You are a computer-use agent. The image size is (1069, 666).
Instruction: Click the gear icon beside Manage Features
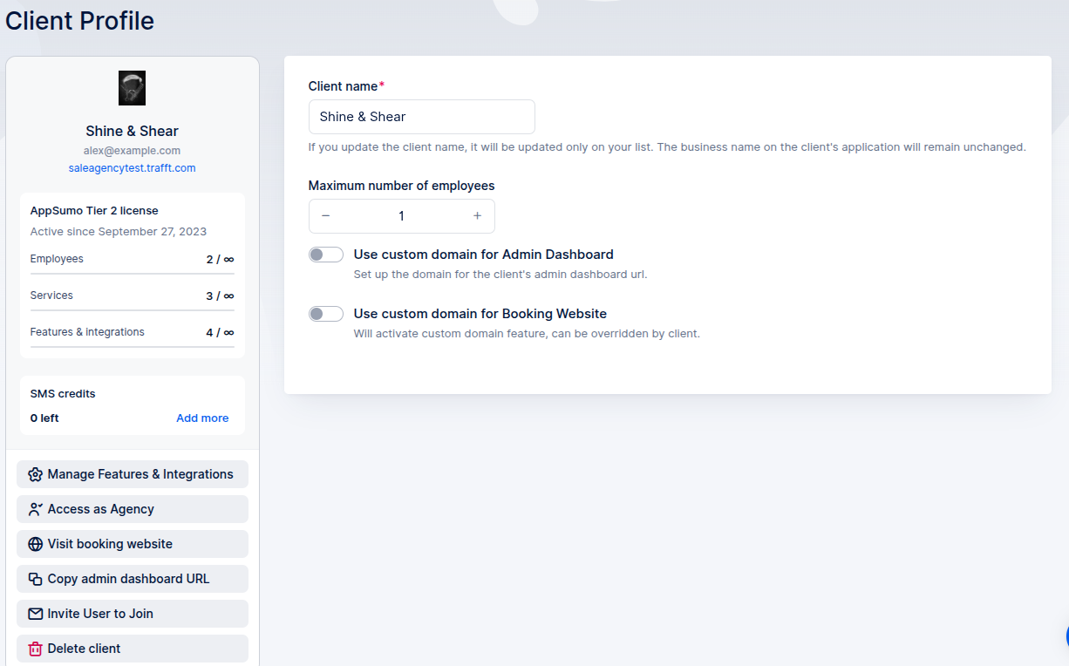click(35, 474)
